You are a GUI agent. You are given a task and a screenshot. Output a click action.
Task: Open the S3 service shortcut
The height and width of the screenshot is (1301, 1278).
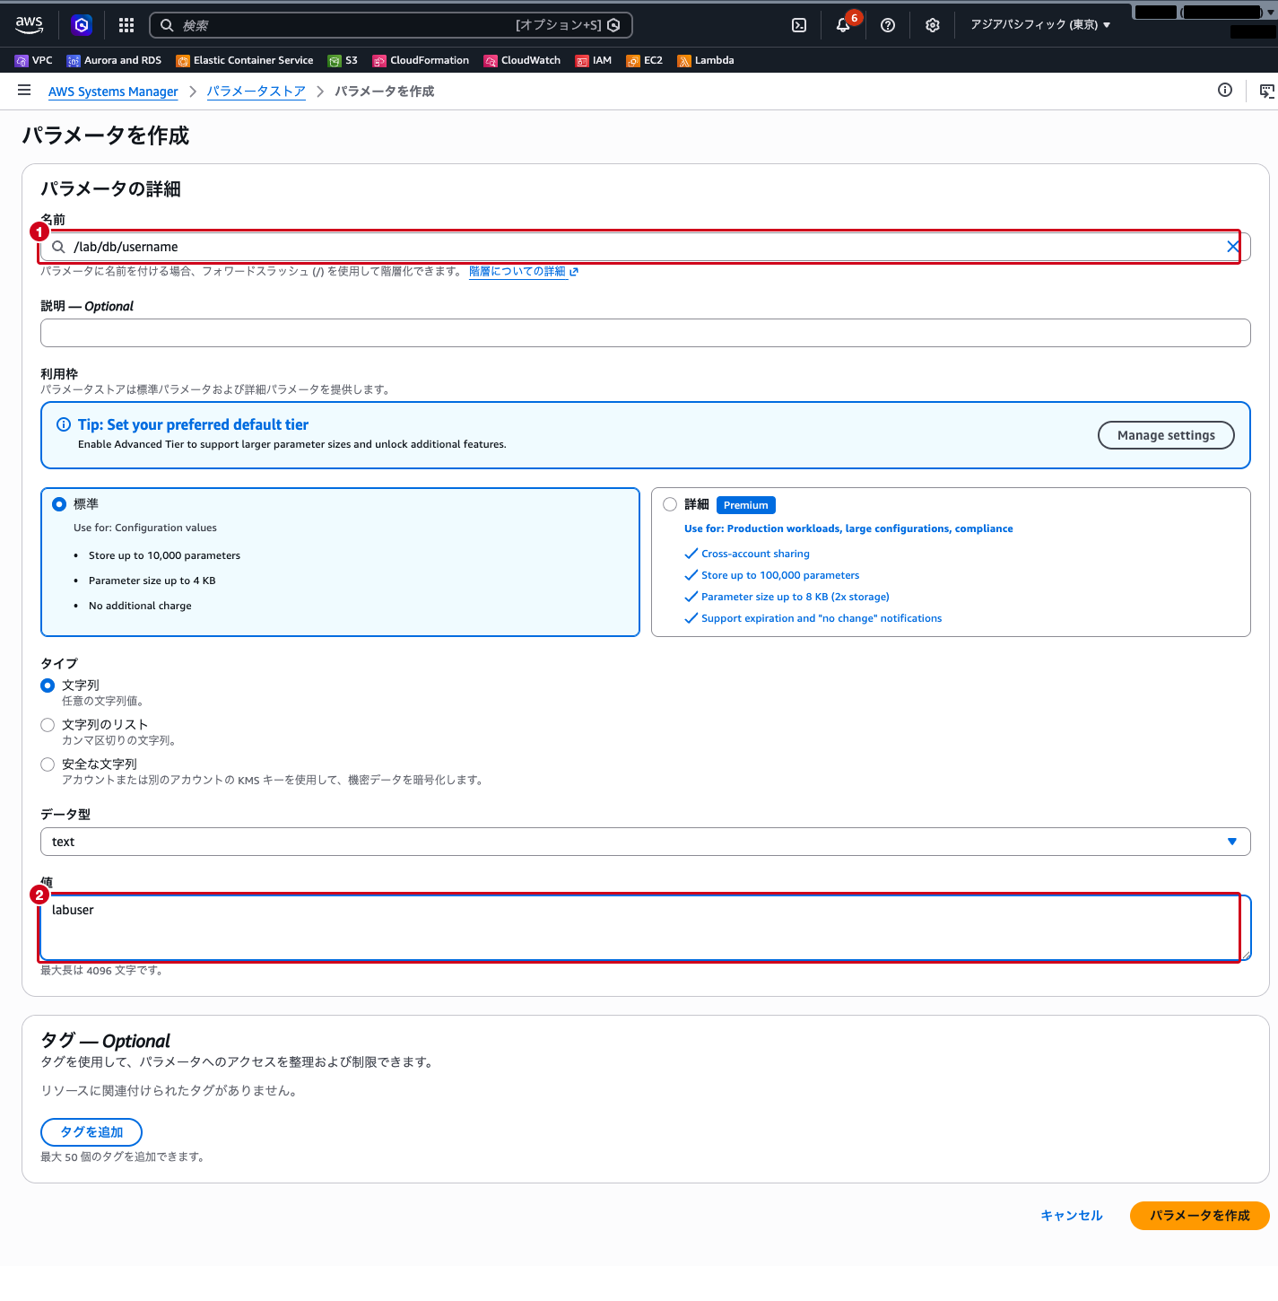(x=343, y=61)
